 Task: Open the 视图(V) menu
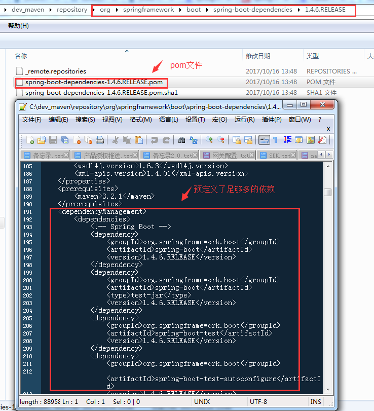click(x=112, y=120)
